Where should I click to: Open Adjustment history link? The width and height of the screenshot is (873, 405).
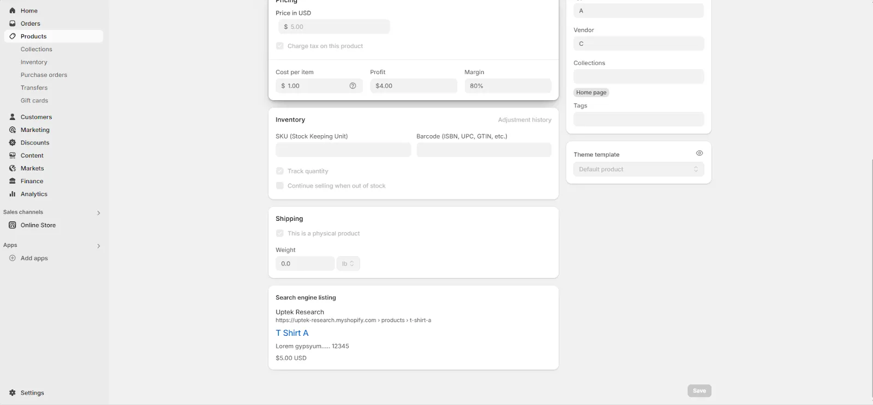524,120
